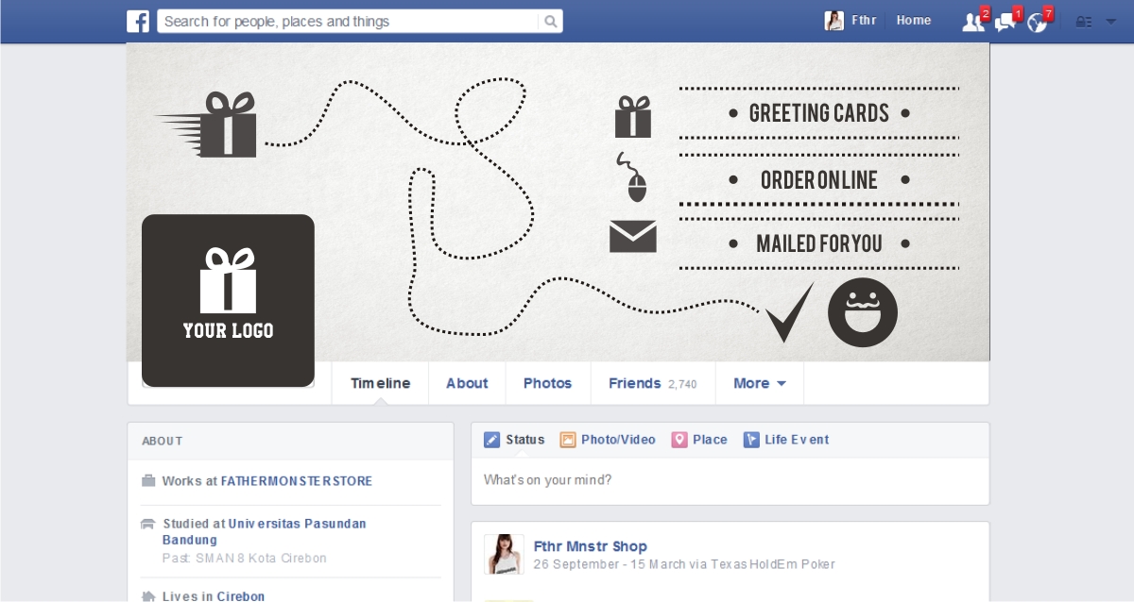Click the Place pin icon
The height and width of the screenshot is (602, 1134).
click(679, 440)
